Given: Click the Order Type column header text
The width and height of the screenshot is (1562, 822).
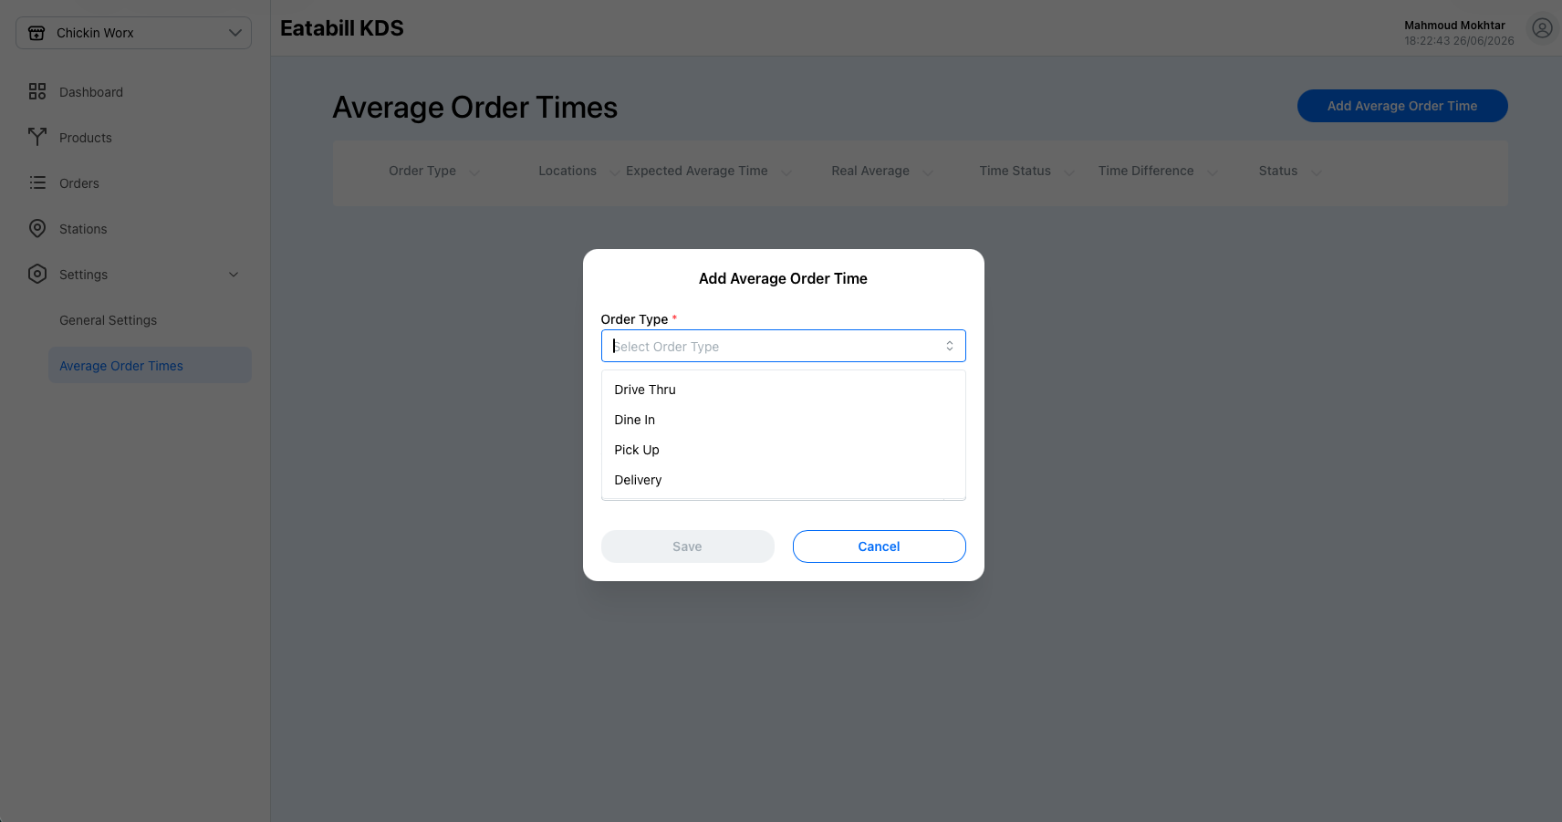Looking at the screenshot, I should 422,171.
